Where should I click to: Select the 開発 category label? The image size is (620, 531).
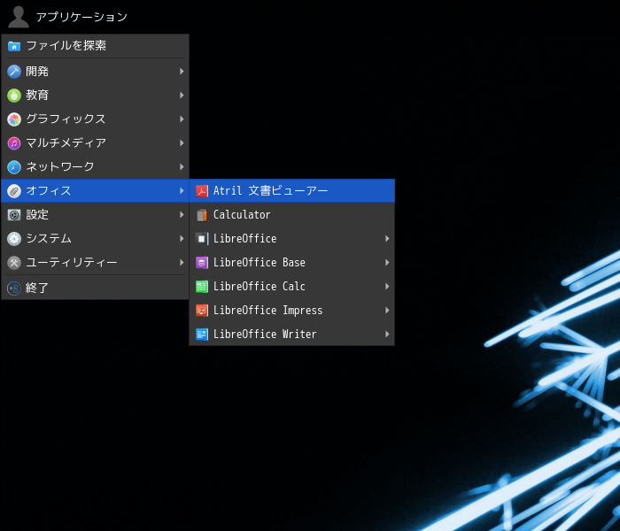37,72
